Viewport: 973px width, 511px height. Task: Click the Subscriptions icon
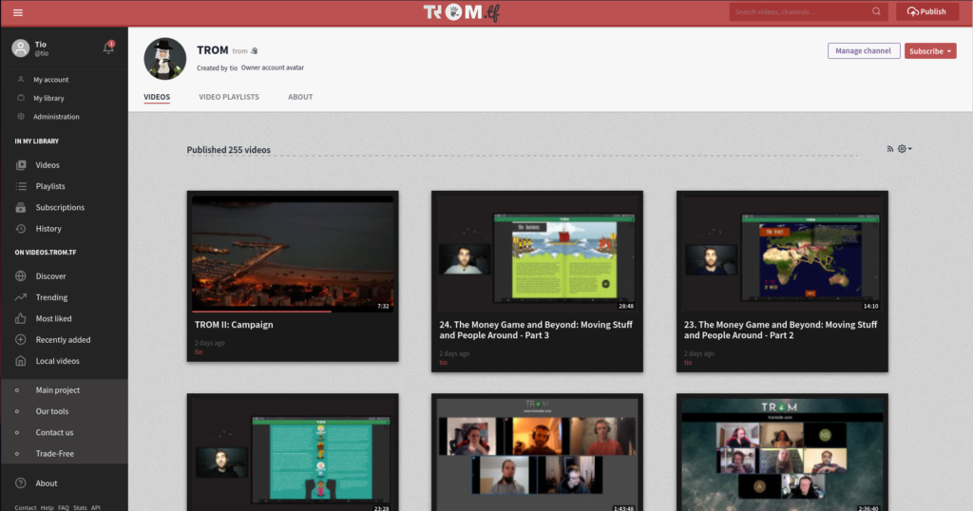21,207
